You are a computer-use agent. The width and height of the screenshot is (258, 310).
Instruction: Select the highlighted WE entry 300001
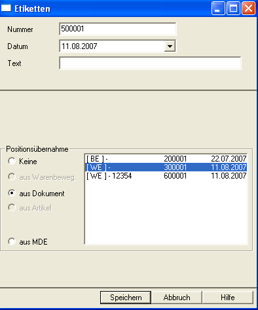point(166,167)
